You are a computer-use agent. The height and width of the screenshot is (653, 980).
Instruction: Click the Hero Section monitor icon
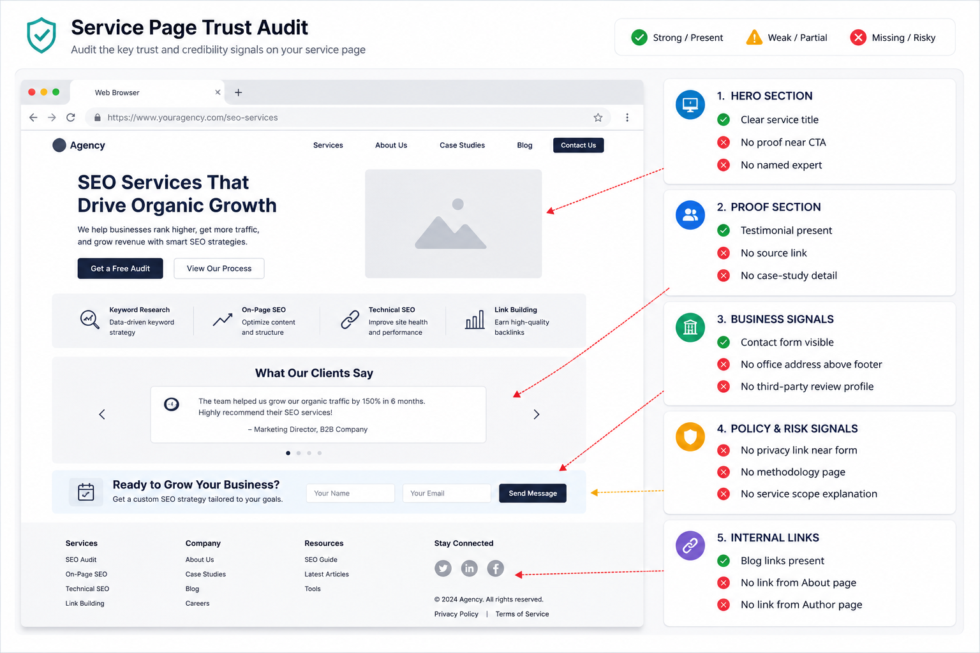click(x=690, y=105)
